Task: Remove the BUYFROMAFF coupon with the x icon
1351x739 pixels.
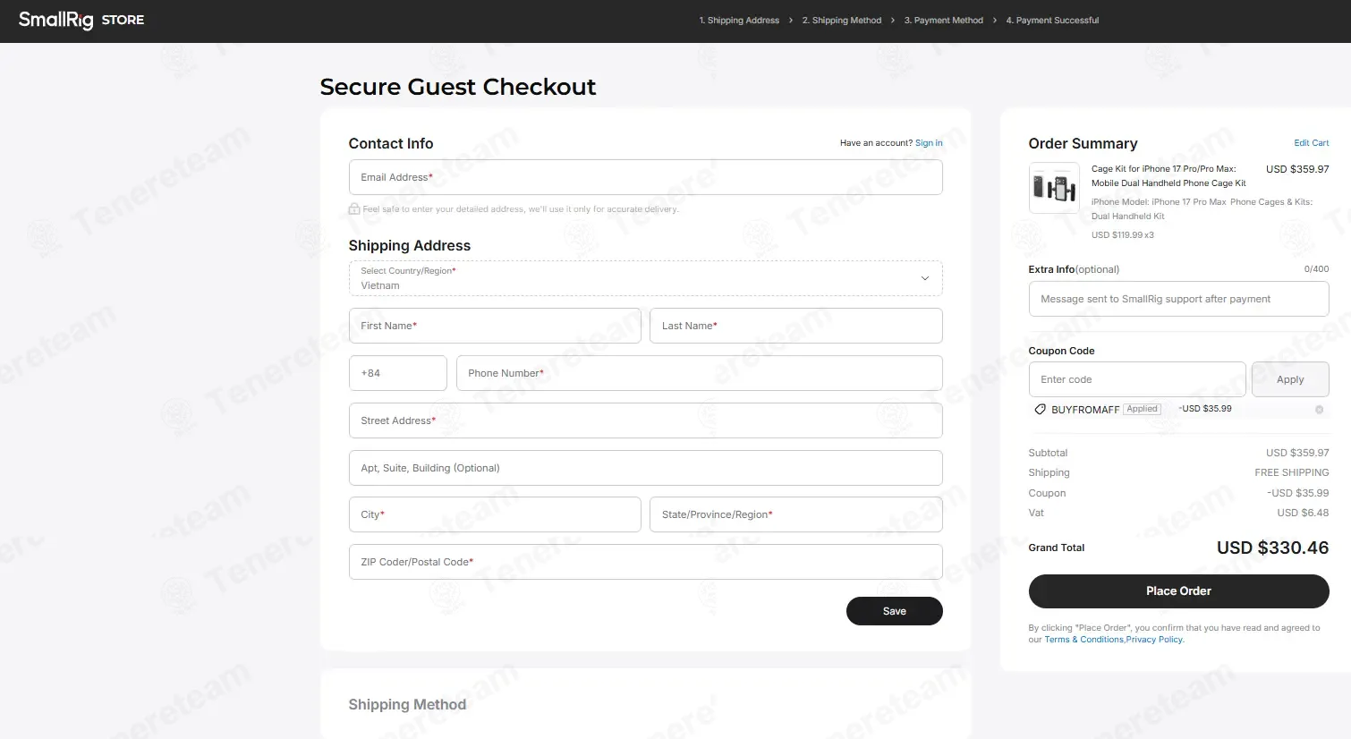Action: [1319, 410]
